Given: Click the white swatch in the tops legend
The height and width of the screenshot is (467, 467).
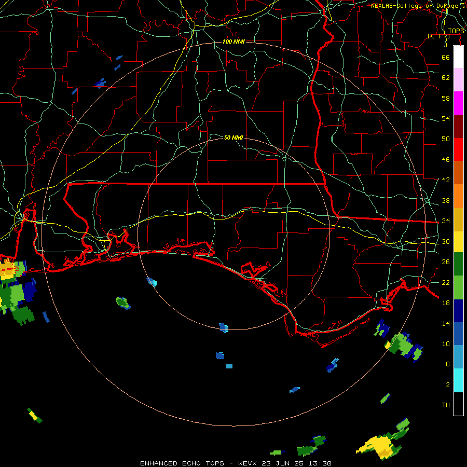Looking at the screenshot, I should [x=458, y=57].
